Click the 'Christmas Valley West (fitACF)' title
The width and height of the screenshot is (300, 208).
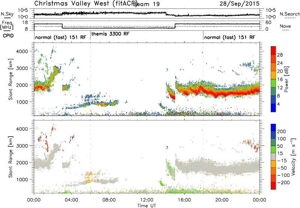[85, 4]
